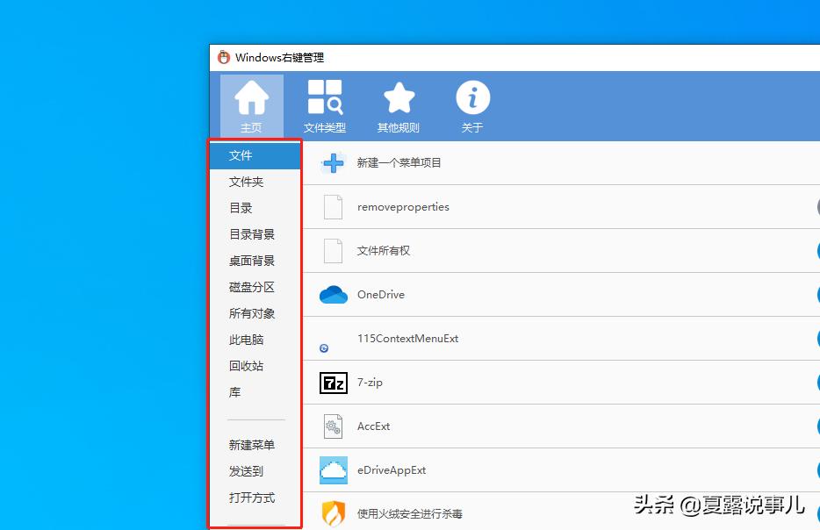
Task: Toggle the switch for removeproperties
Action: 816,206
